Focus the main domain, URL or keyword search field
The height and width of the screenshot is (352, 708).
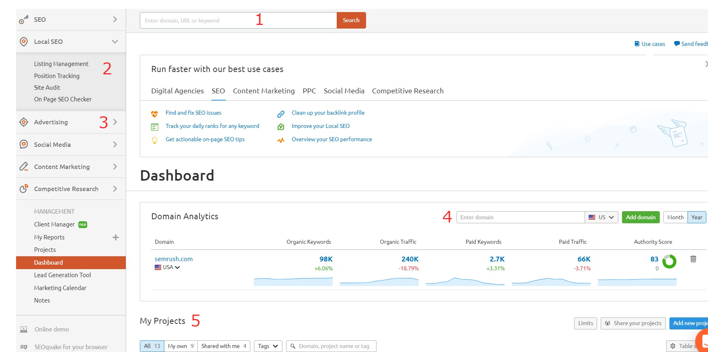(x=238, y=20)
